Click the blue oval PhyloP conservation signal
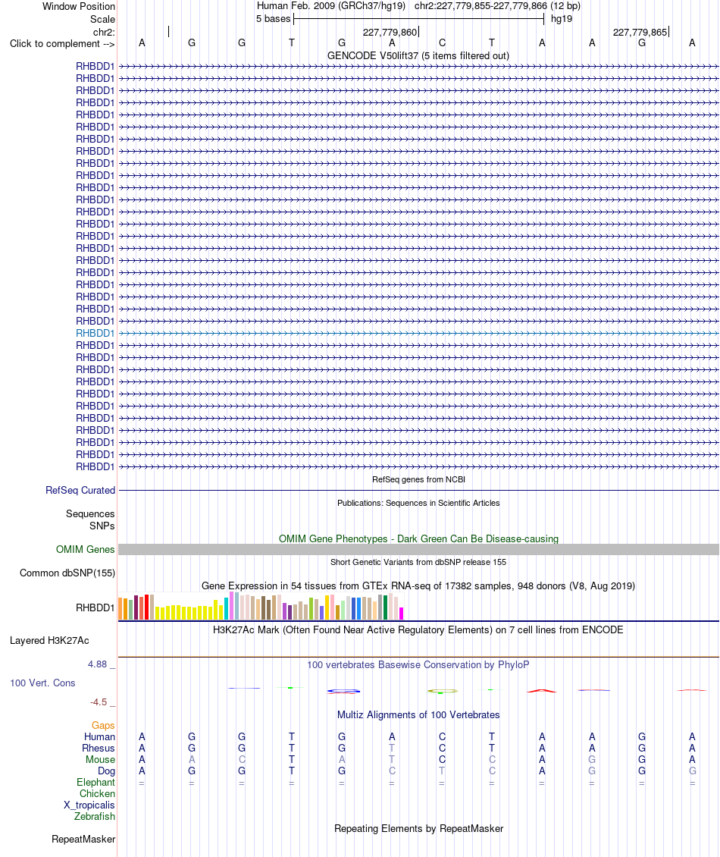This screenshot has height=857, width=720. coord(343,692)
